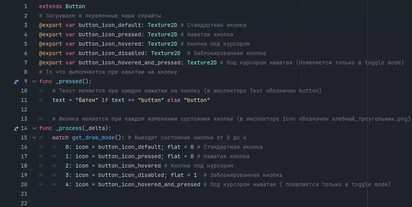Fold the match get_draw_mode block
The height and width of the screenshot is (207, 412).
[34, 138]
